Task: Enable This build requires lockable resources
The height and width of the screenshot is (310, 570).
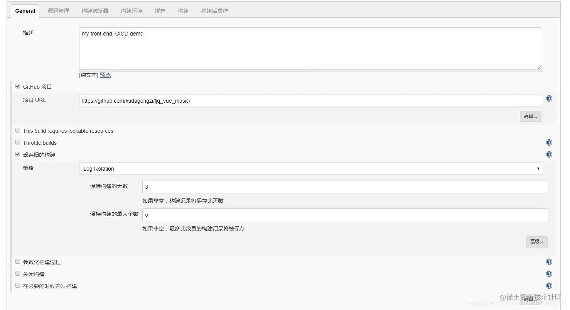Action: tap(18, 130)
